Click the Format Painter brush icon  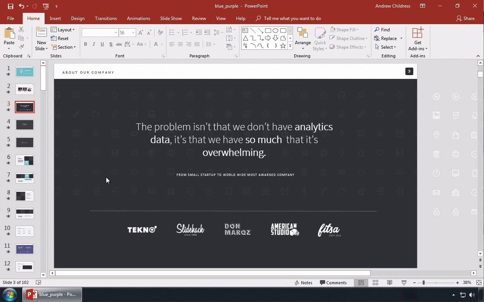(21, 47)
